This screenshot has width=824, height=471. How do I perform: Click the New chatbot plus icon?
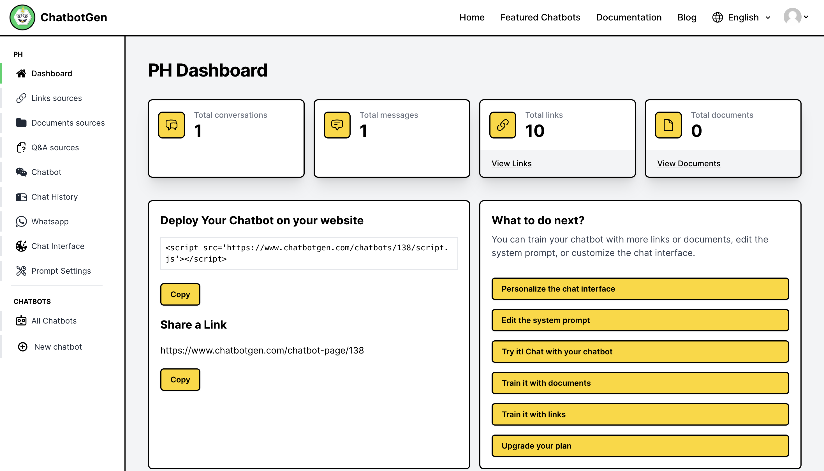click(x=23, y=347)
